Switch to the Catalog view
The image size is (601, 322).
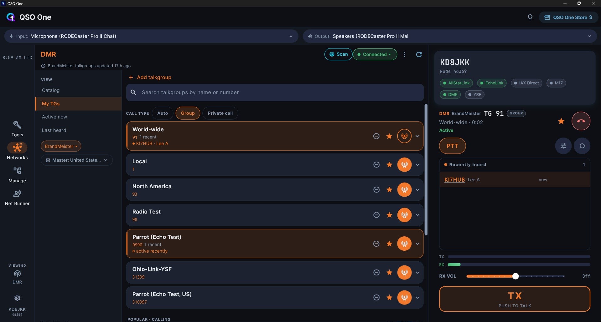51,90
